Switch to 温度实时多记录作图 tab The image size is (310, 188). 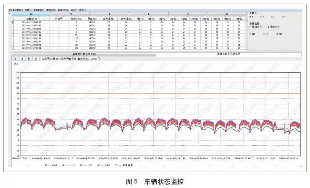229,54
